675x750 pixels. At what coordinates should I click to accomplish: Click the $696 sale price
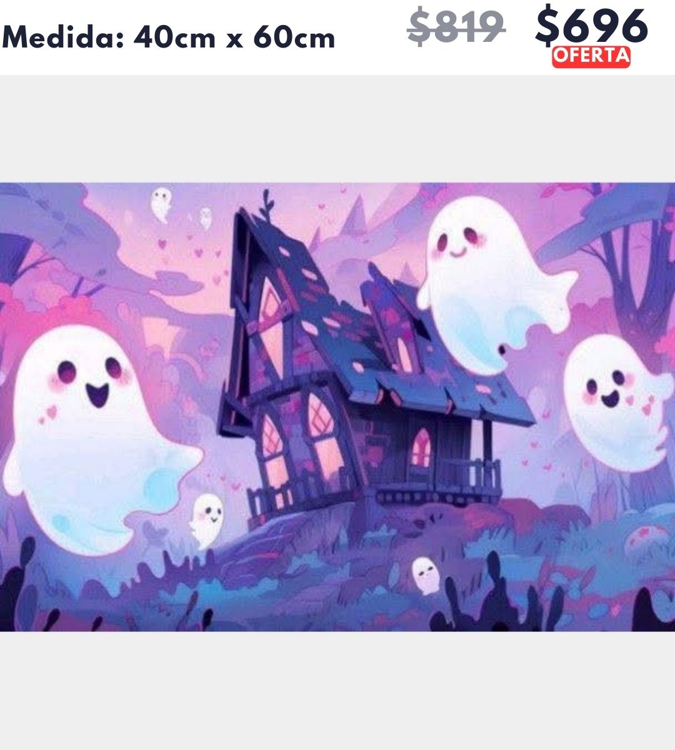tap(592, 26)
